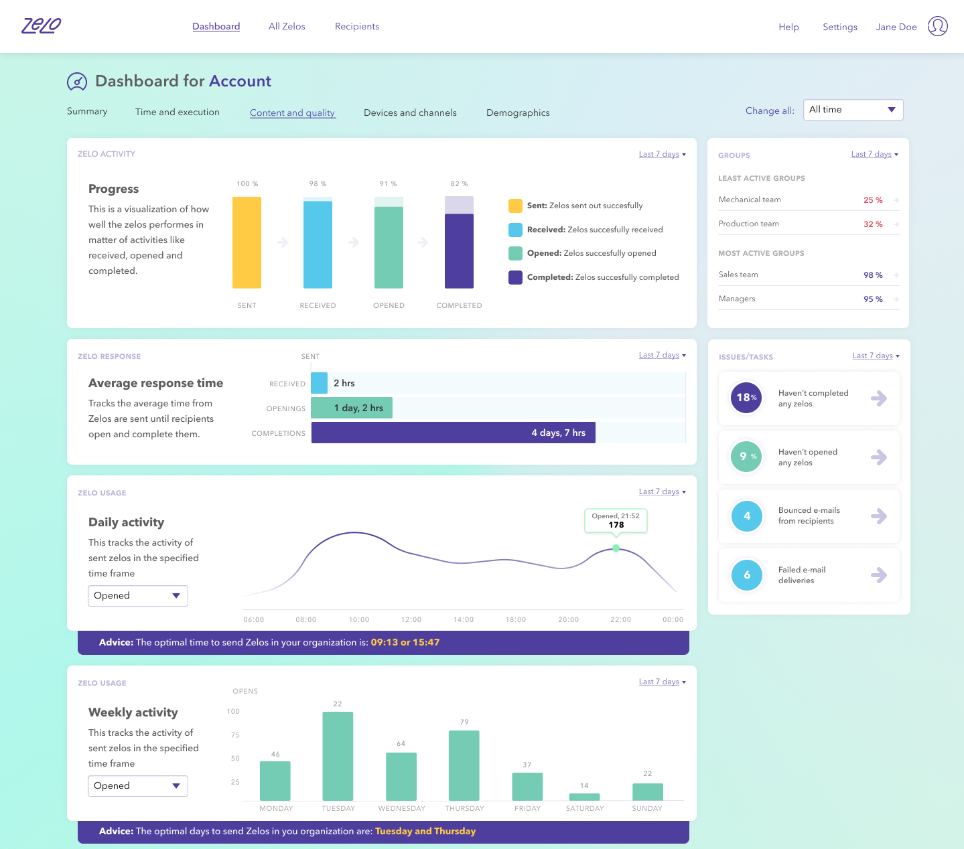This screenshot has height=849, width=964.
Task: Open the Production team row arrow
Action: (x=896, y=224)
